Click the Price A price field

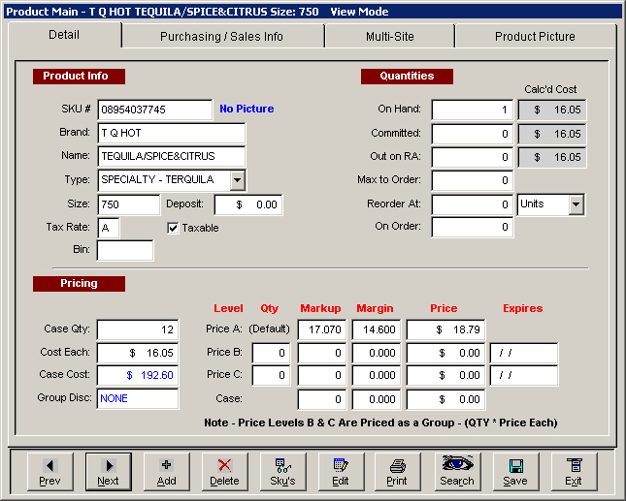pos(445,329)
